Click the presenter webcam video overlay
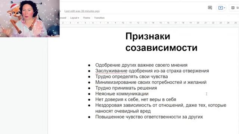This screenshot has width=239, height=134. coord(30,18)
